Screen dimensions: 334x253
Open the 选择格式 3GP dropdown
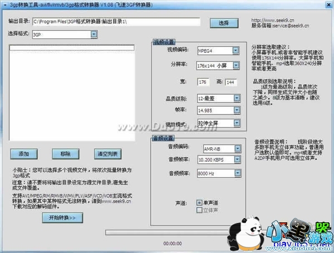click(94, 35)
